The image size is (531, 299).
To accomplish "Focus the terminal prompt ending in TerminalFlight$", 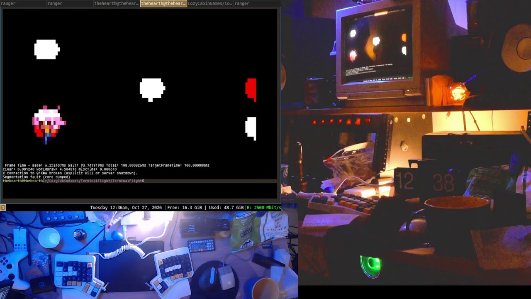I will tap(73, 181).
